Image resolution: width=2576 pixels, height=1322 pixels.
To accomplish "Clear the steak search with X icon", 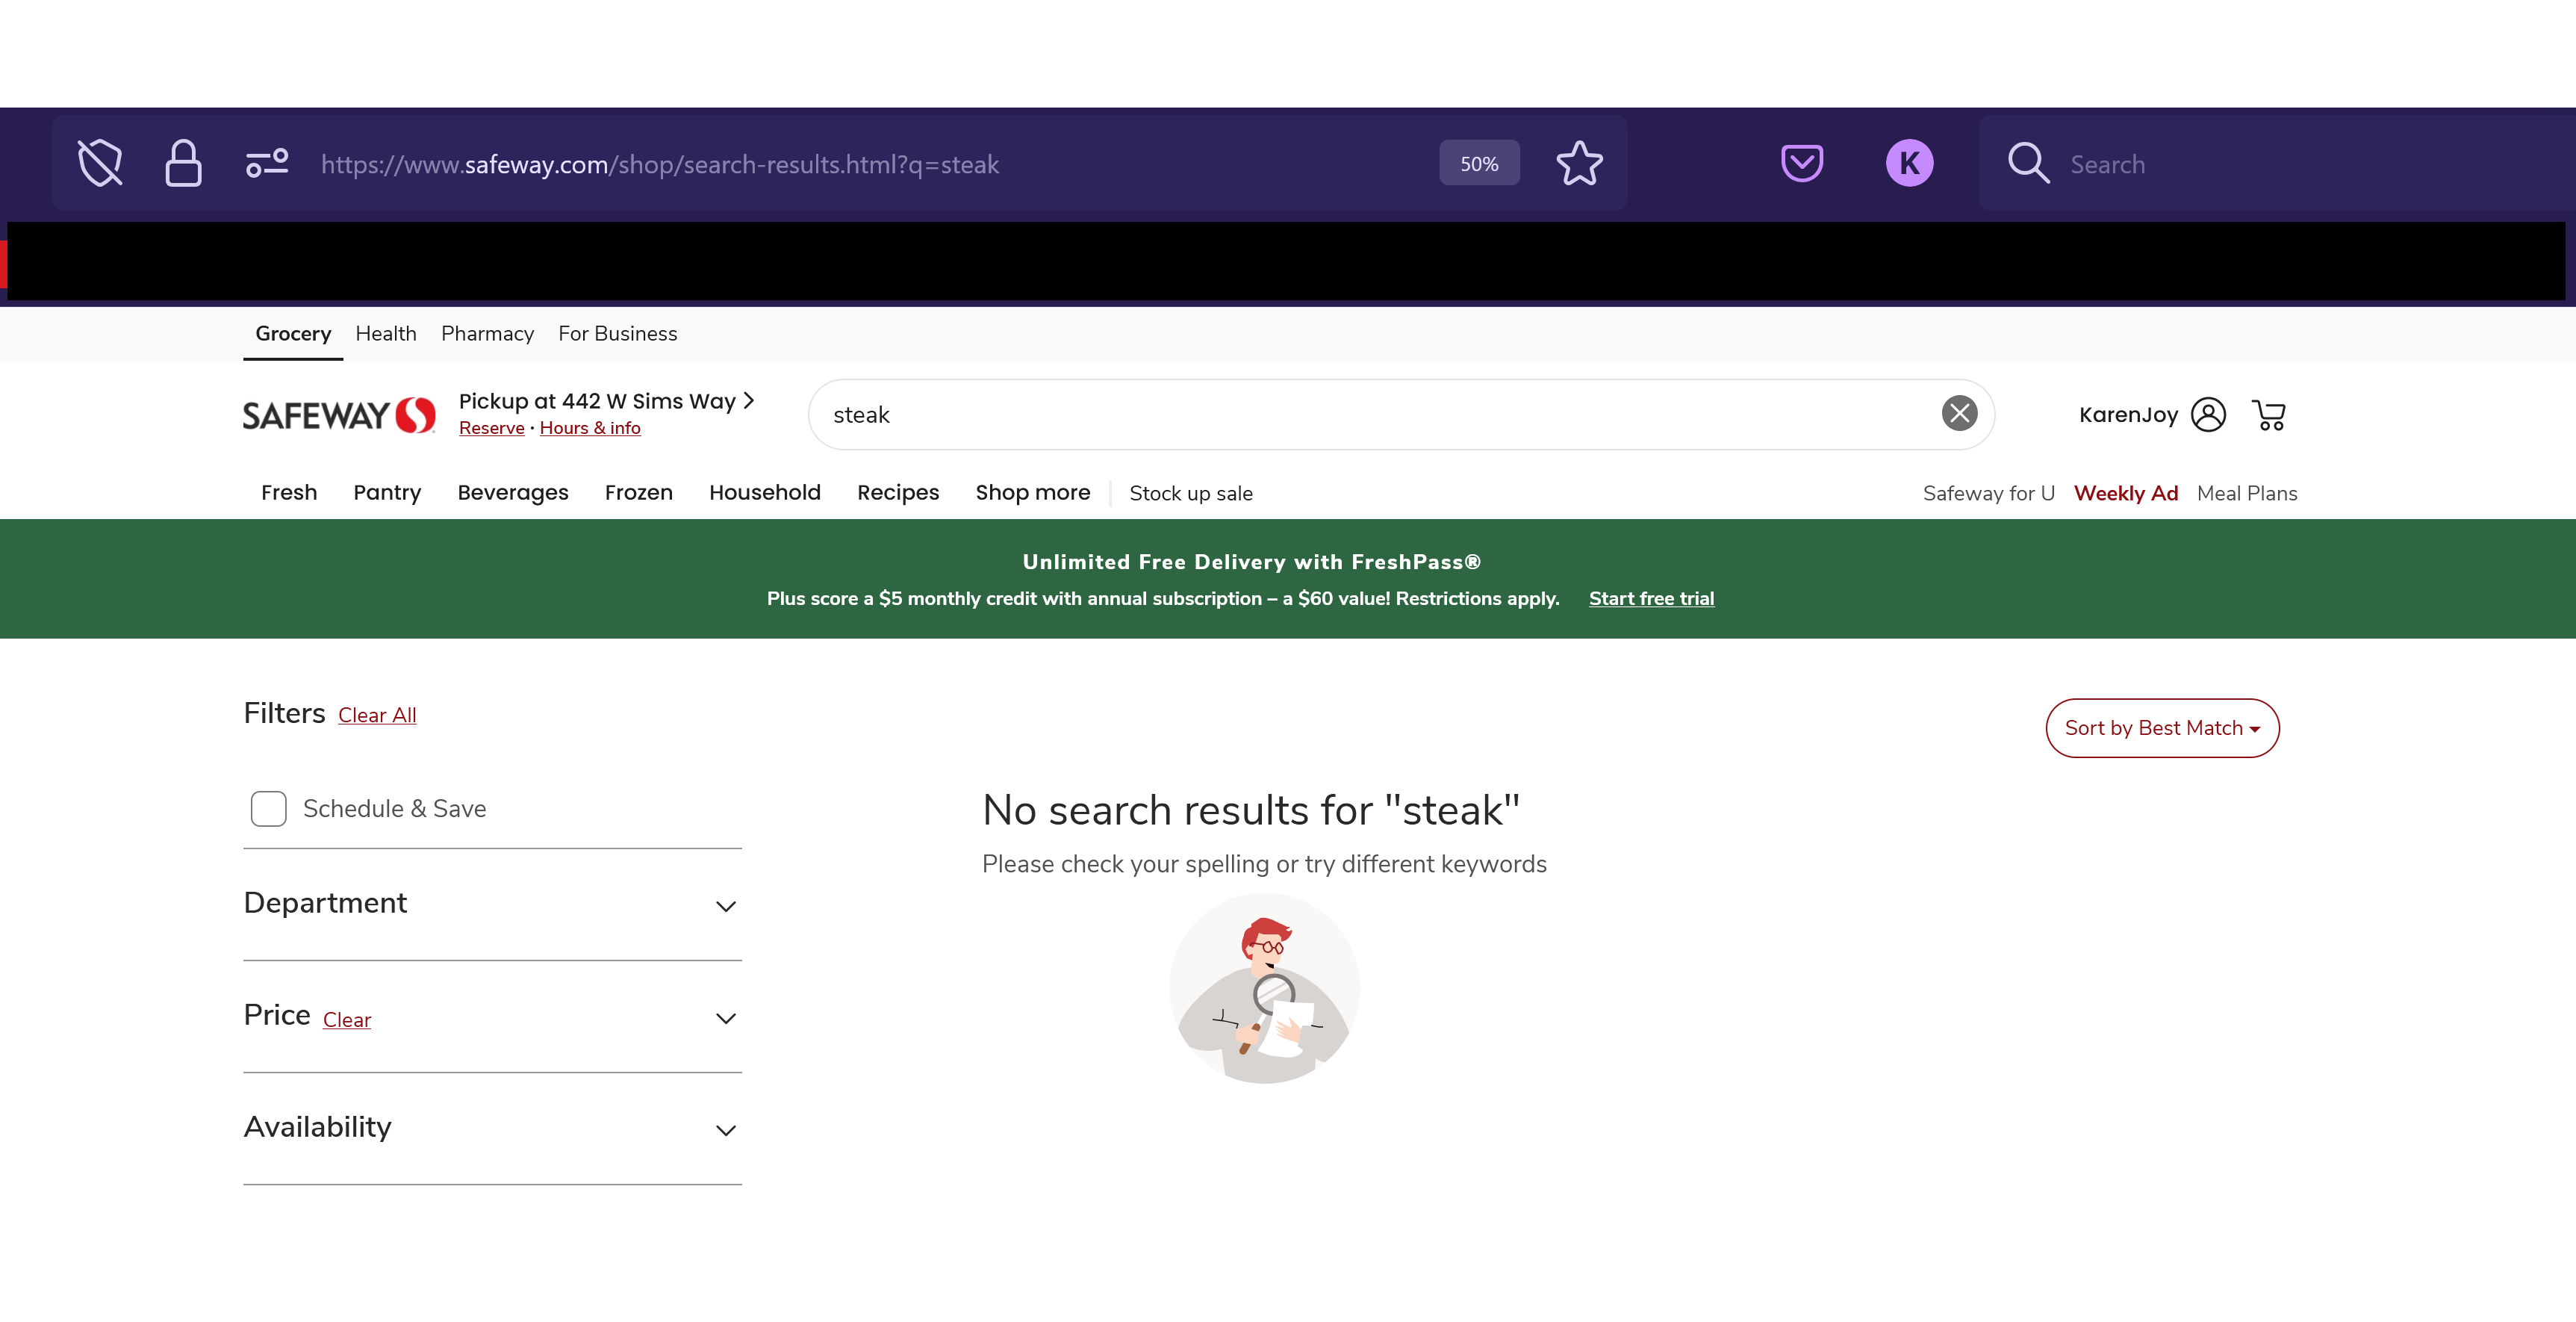I will (x=1959, y=413).
